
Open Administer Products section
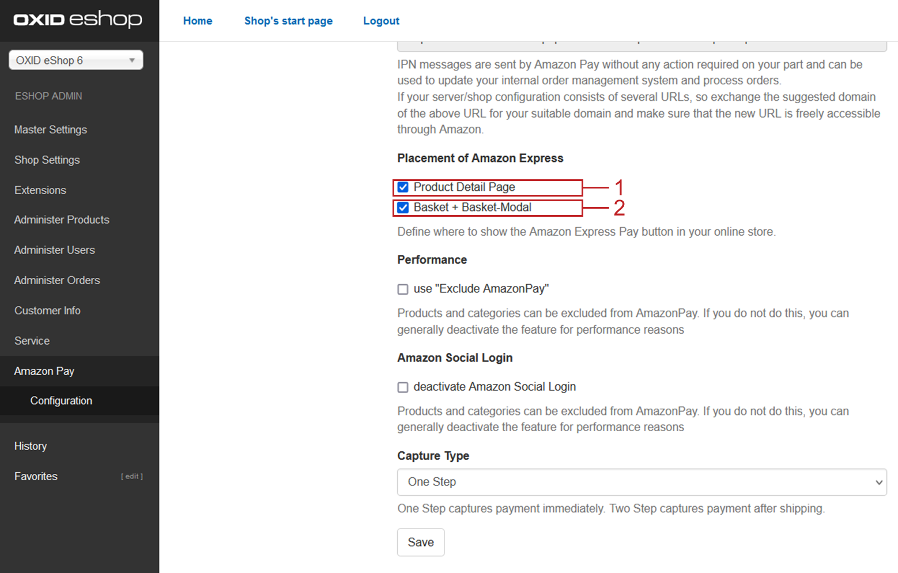point(62,220)
